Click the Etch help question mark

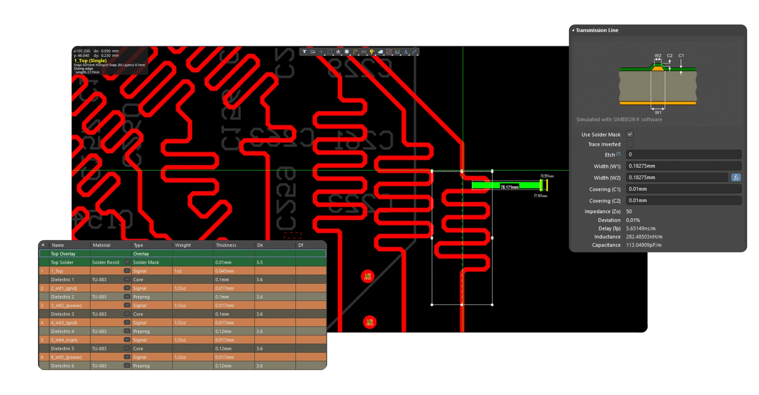click(x=618, y=154)
